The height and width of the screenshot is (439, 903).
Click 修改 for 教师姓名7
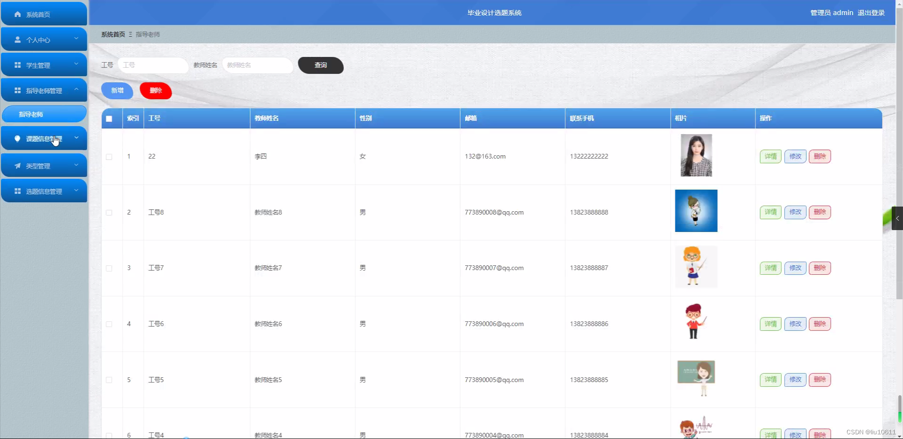[x=795, y=268]
